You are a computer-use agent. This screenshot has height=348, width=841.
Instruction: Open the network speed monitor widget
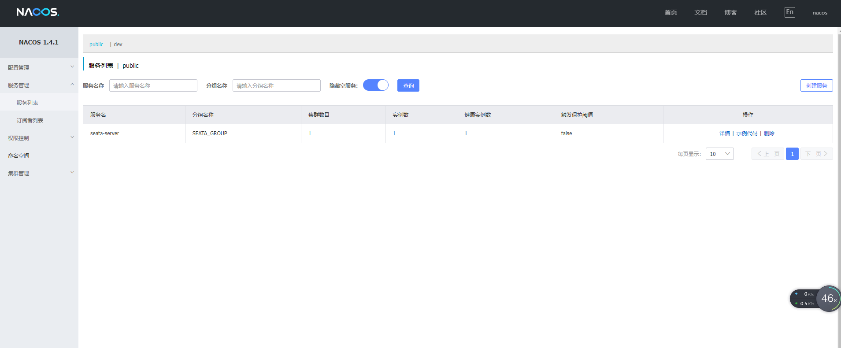[x=804, y=299]
